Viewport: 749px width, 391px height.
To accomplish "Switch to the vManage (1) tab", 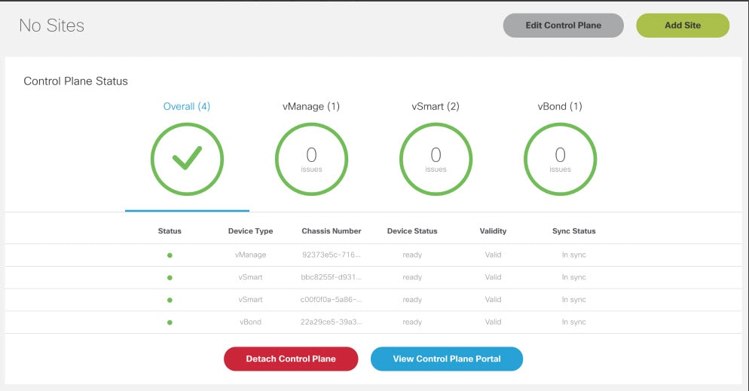I will coord(311,106).
